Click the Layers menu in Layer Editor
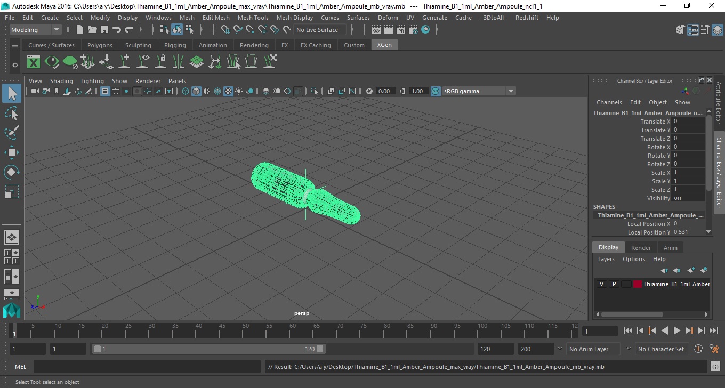Image resolution: width=725 pixels, height=388 pixels. [606, 259]
